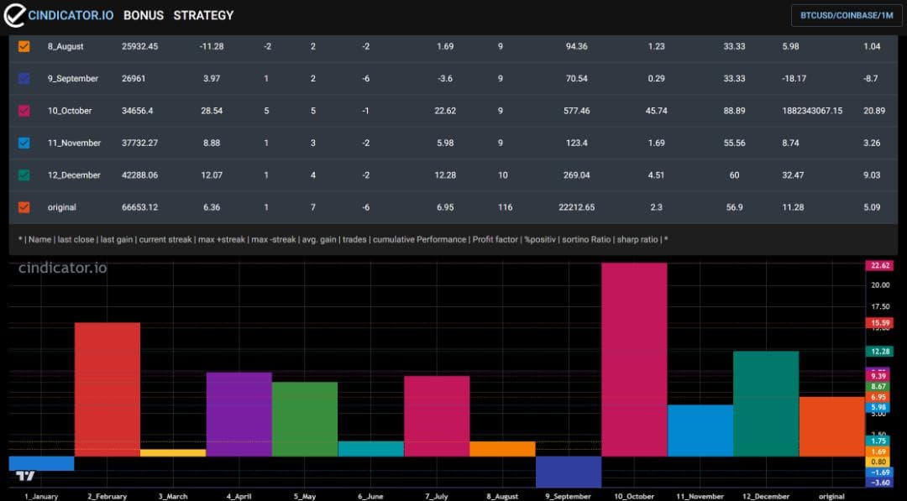Click the TradingView logo on chart
Screen dimensions: 907x501
[25, 476]
